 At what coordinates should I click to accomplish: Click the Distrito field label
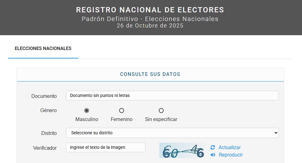point(49,133)
